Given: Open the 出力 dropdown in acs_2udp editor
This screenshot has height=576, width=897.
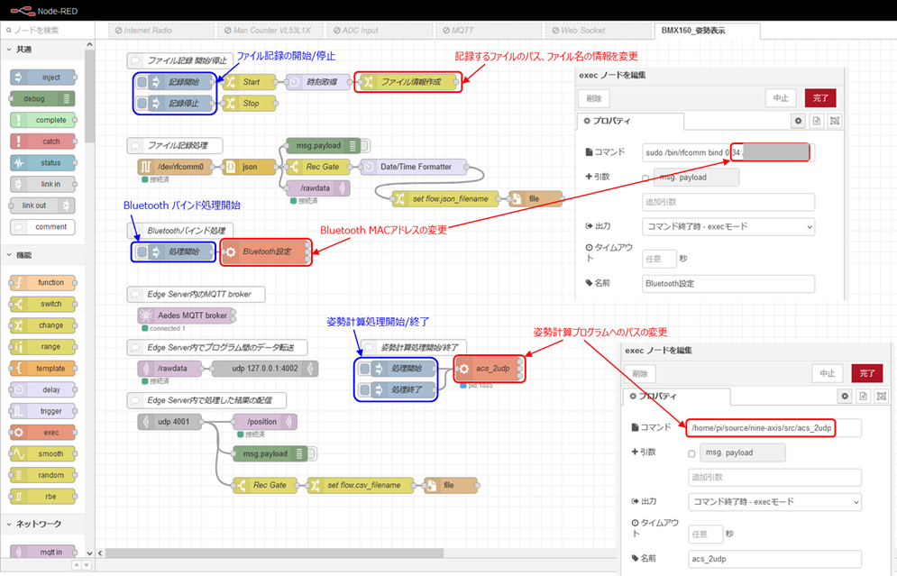Looking at the screenshot, I should click(774, 501).
